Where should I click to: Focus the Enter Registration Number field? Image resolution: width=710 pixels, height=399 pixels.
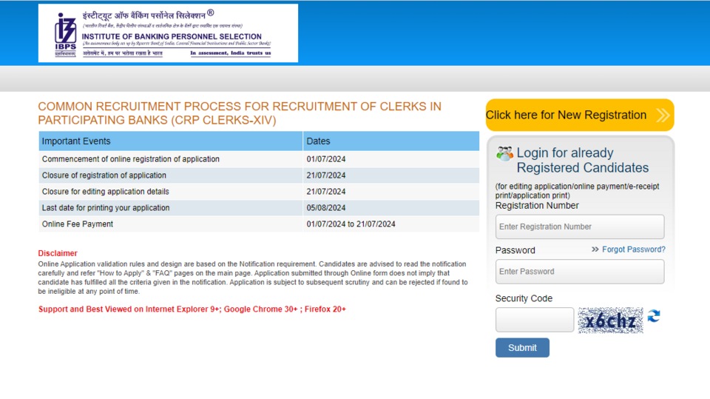pos(580,227)
